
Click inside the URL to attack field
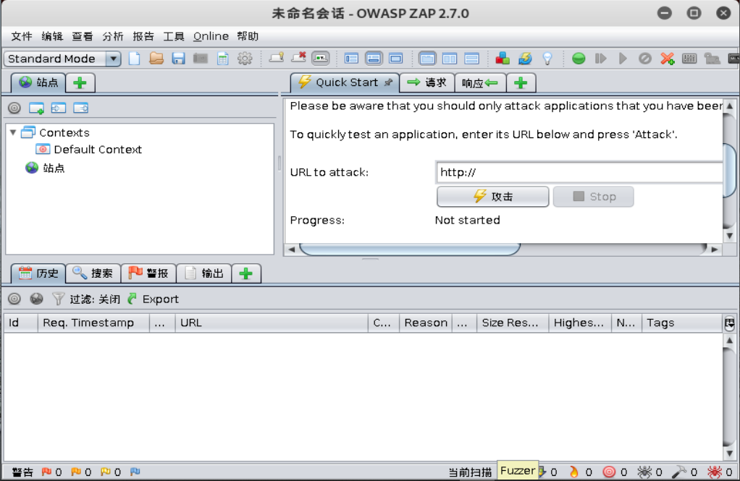tap(579, 172)
